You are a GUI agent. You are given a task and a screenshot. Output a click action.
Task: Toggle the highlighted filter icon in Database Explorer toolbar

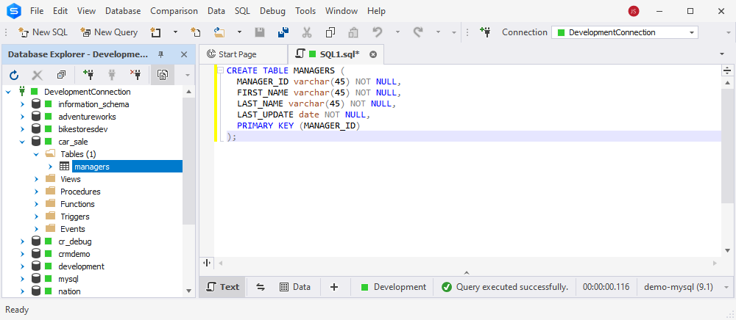click(163, 75)
